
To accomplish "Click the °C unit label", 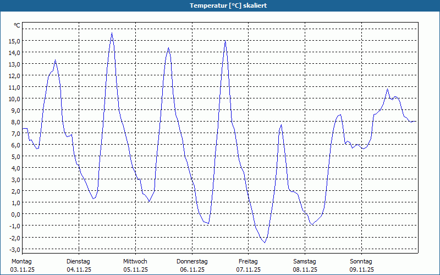I will (x=17, y=25).
